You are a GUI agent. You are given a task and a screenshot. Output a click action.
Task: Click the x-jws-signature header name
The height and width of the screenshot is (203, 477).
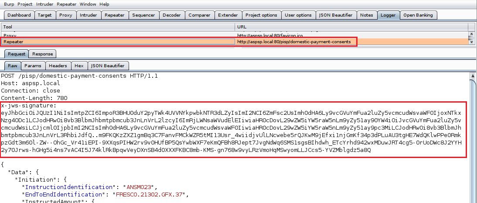click(x=29, y=106)
